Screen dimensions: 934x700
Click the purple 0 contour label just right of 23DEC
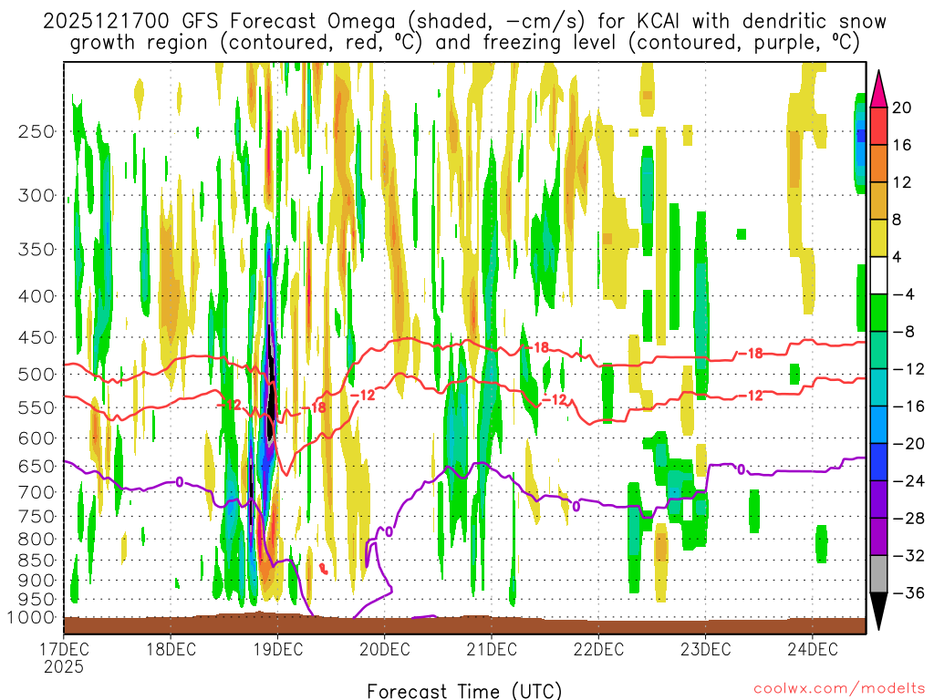pyautogui.click(x=741, y=469)
